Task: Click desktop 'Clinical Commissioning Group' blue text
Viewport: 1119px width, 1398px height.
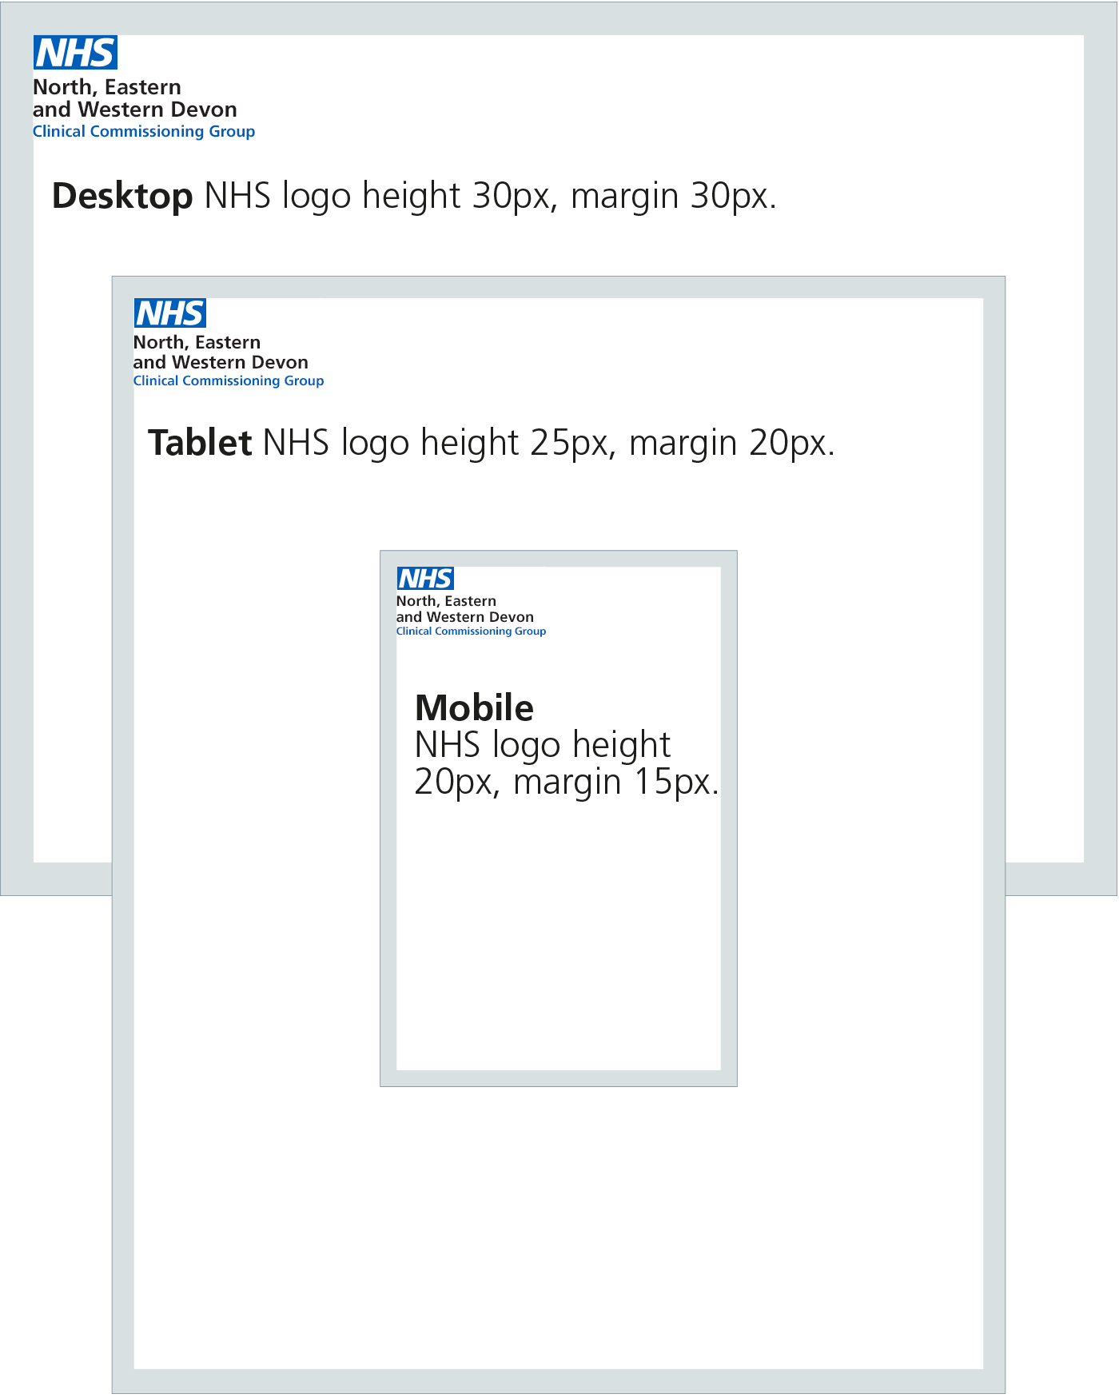Action: tap(144, 132)
